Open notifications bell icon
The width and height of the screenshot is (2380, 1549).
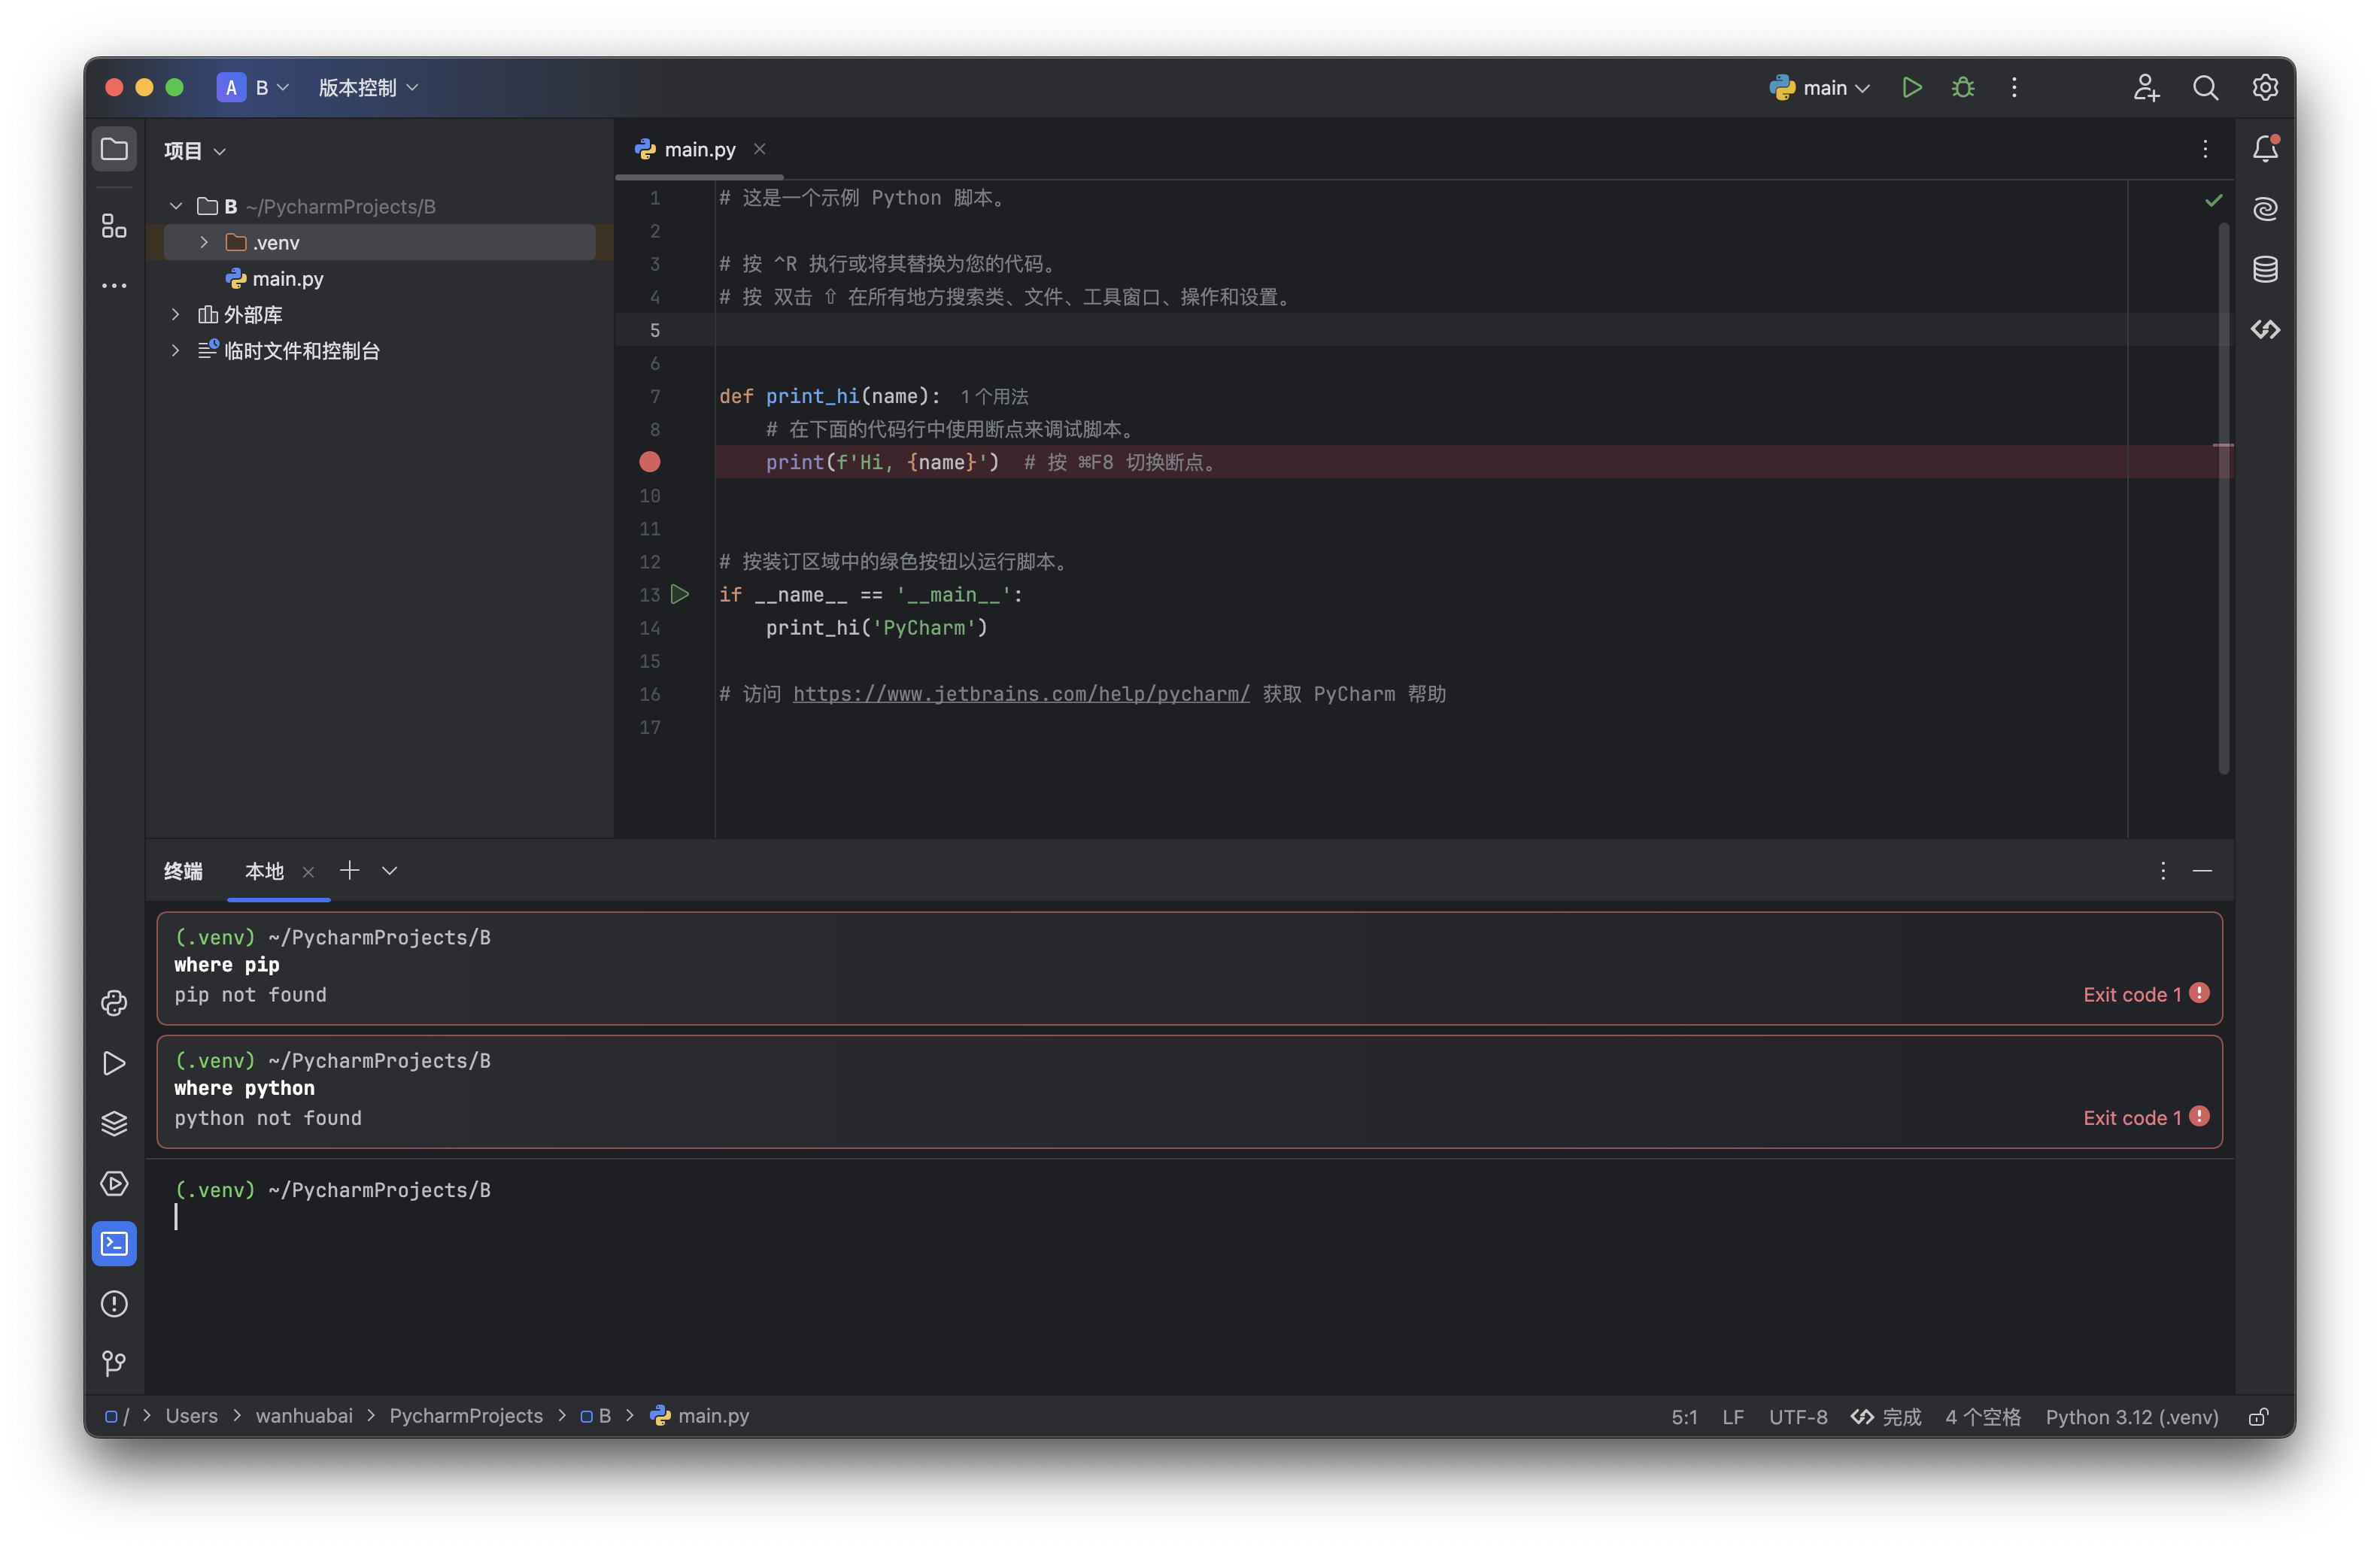[x=2264, y=149]
